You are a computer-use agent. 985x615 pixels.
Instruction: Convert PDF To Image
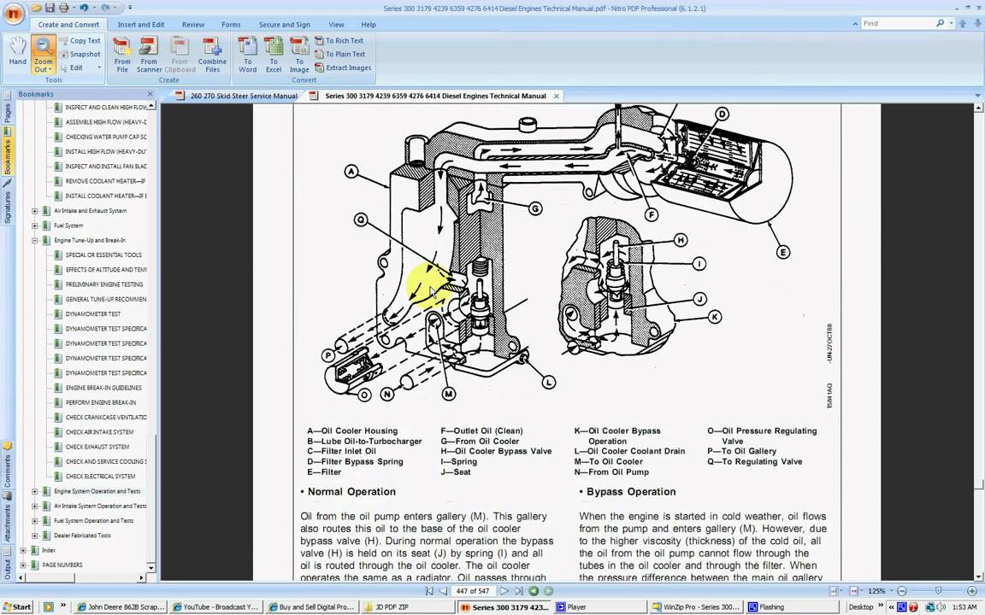(x=299, y=55)
